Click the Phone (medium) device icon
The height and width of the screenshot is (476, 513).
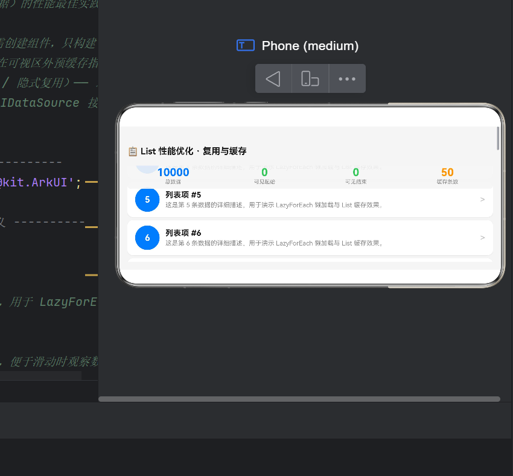point(246,45)
